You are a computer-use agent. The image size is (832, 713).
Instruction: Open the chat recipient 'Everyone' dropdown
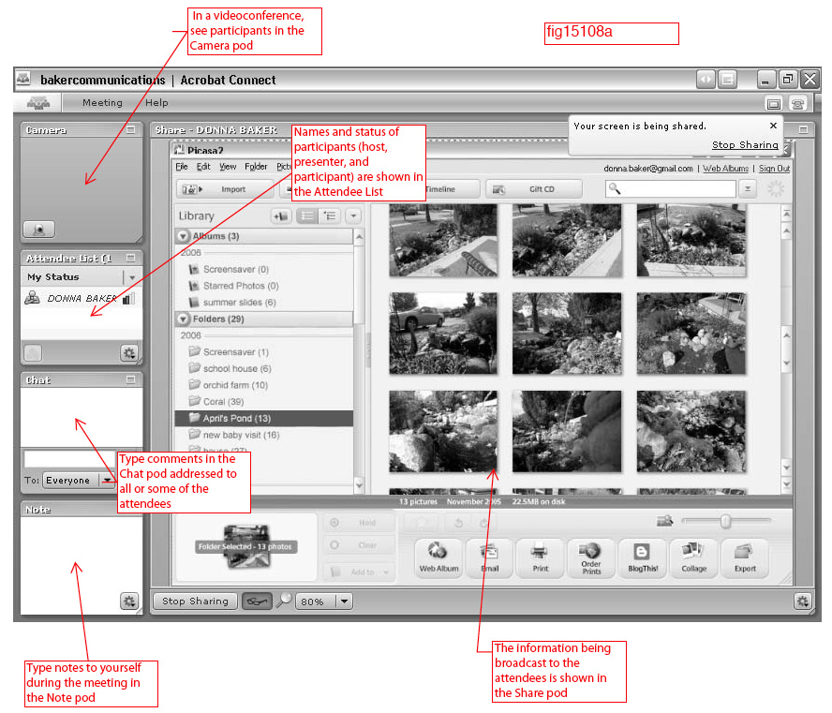(x=107, y=481)
